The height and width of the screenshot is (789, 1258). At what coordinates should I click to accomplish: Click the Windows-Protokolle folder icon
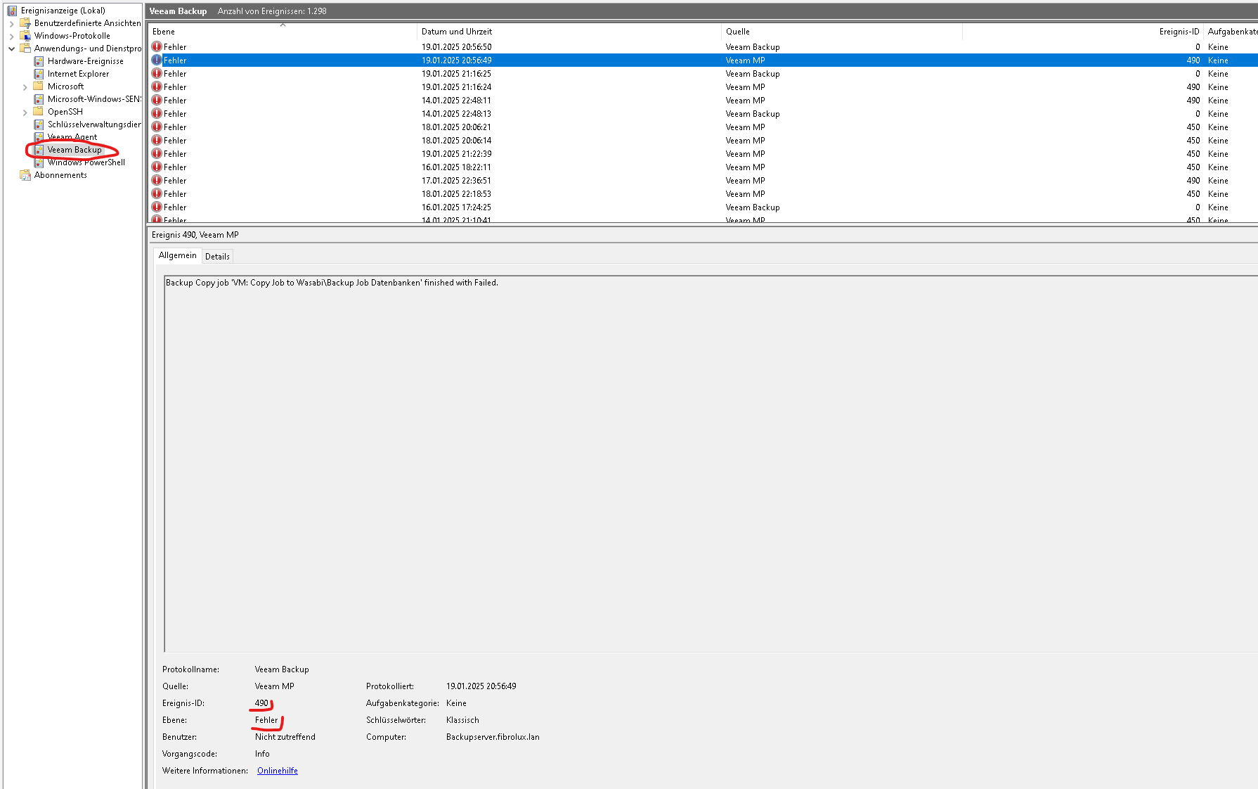click(25, 36)
